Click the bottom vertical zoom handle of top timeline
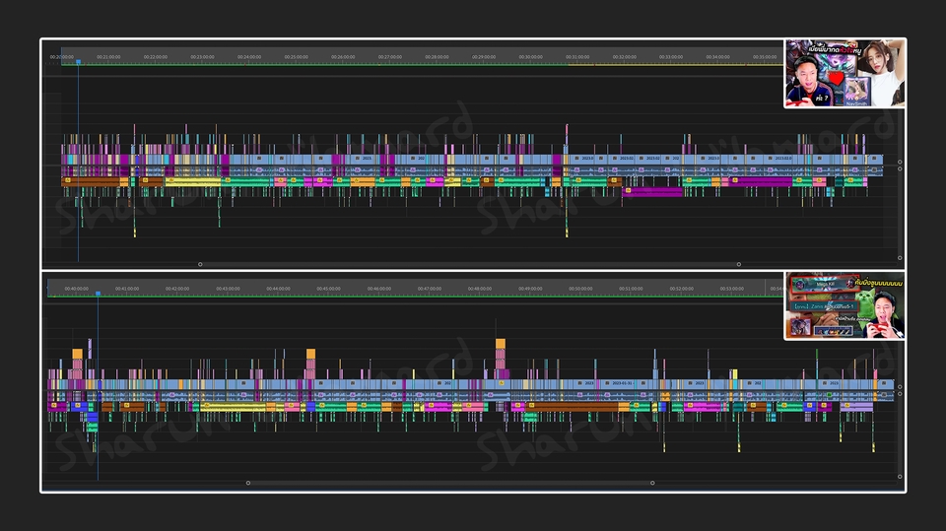 [x=900, y=258]
